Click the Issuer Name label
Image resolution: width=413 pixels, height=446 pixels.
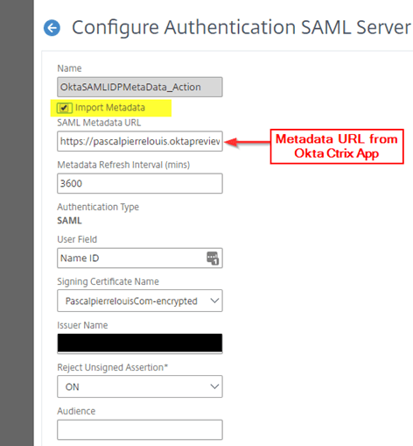point(82,325)
